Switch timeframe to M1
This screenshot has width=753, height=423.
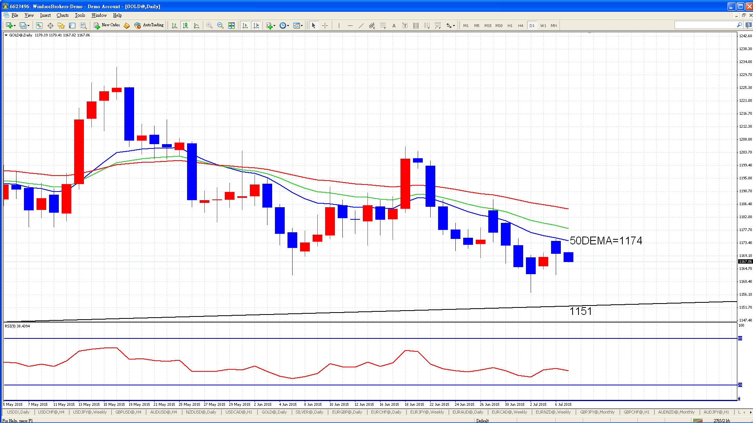[x=466, y=25]
